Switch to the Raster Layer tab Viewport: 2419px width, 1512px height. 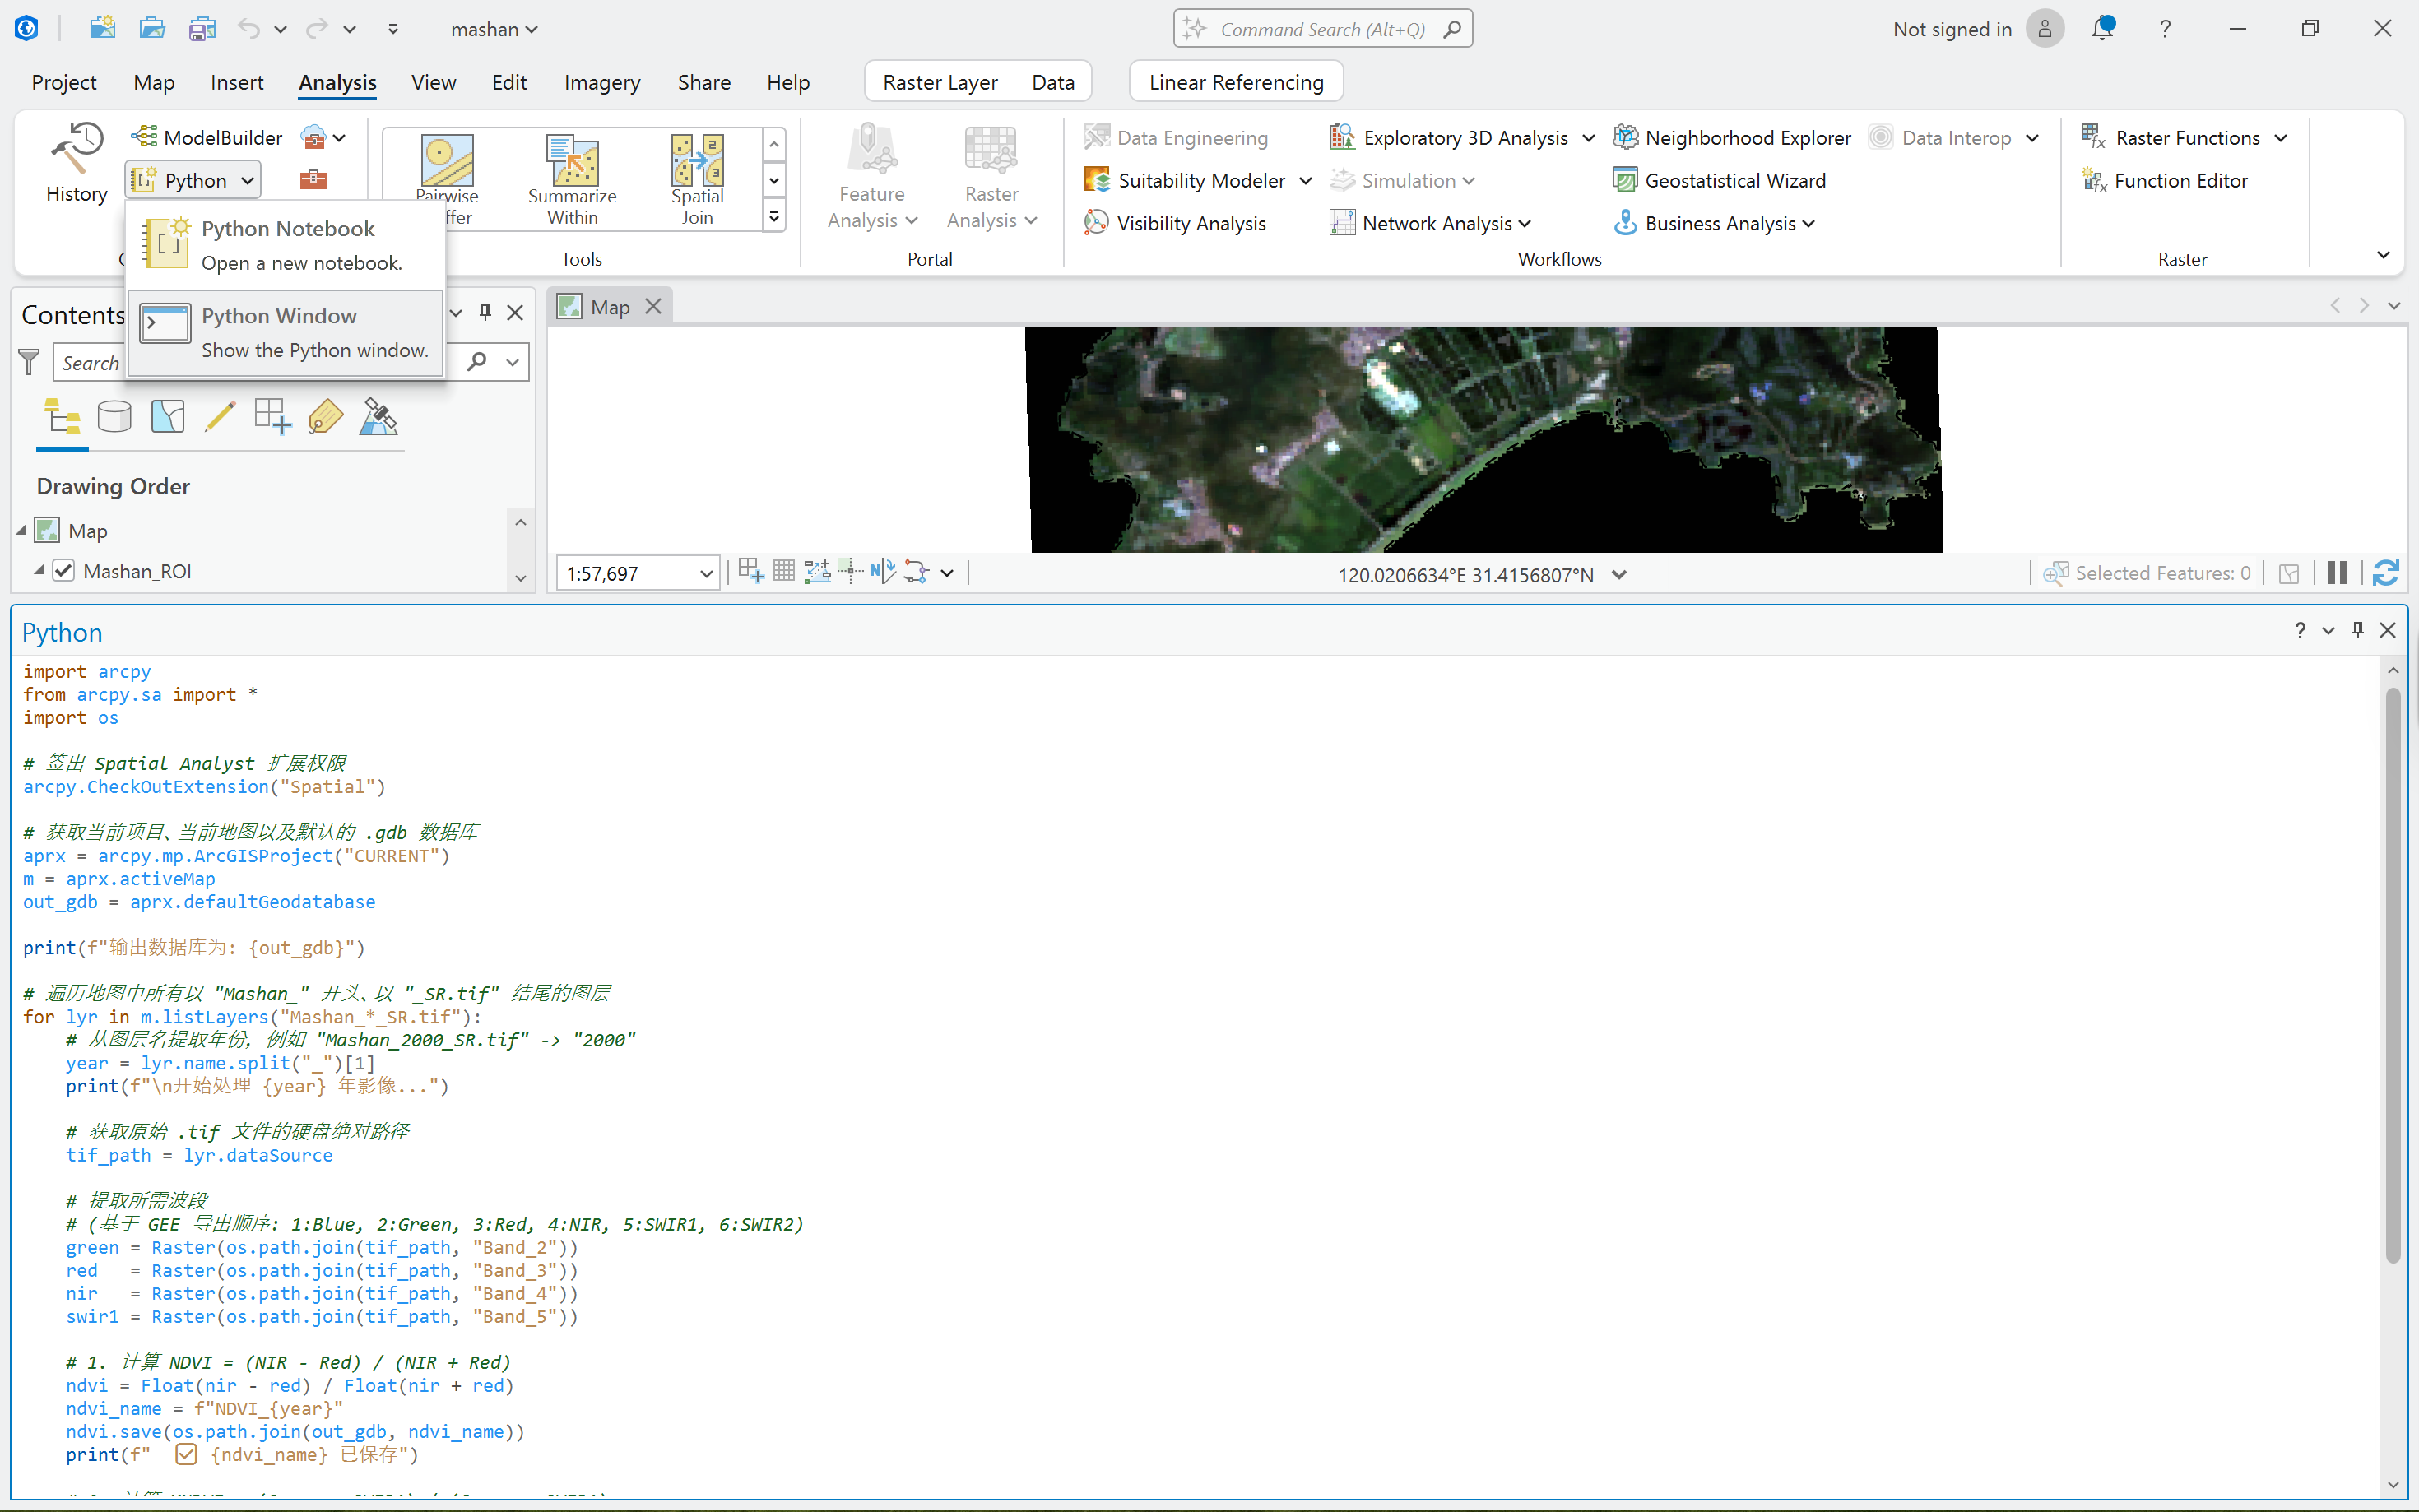click(940, 82)
